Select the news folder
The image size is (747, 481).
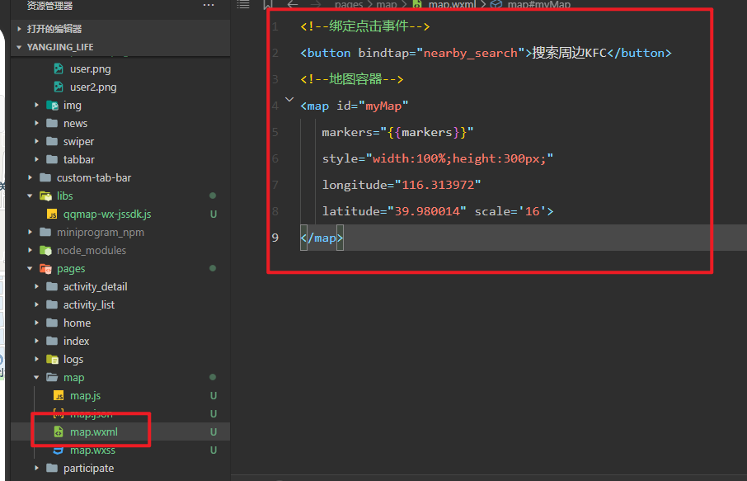click(x=75, y=123)
